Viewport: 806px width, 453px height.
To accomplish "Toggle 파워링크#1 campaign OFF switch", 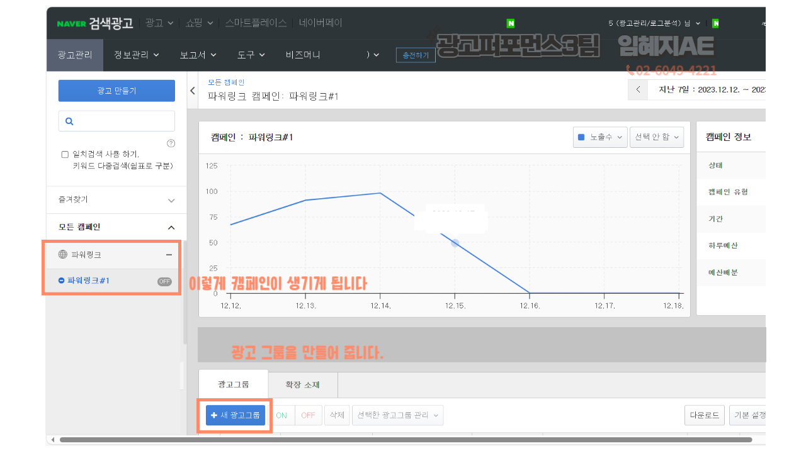I will (164, 281).
